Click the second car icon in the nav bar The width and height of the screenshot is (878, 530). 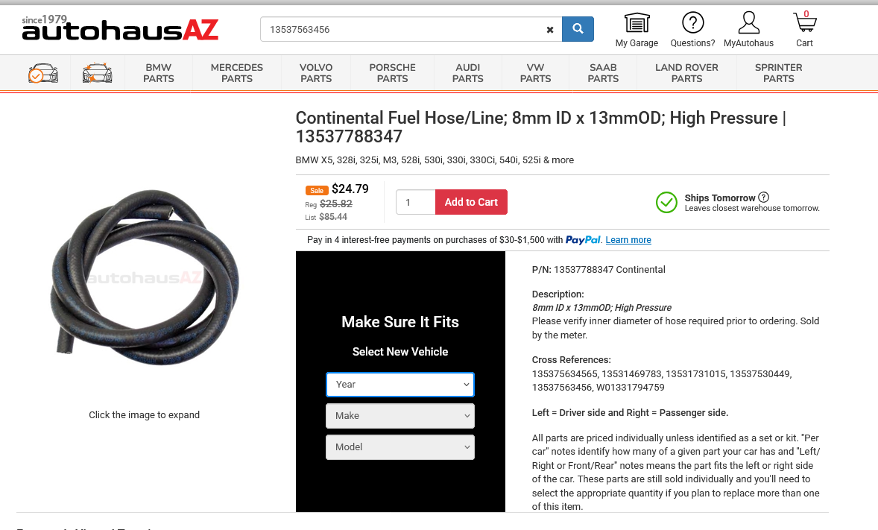tap(98, 73)
